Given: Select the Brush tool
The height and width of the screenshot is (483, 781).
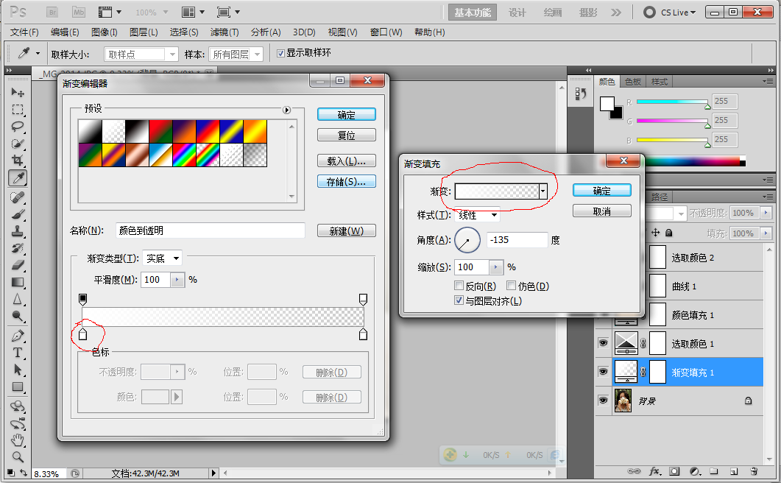Looking at the screenshot, I should 18,214.
